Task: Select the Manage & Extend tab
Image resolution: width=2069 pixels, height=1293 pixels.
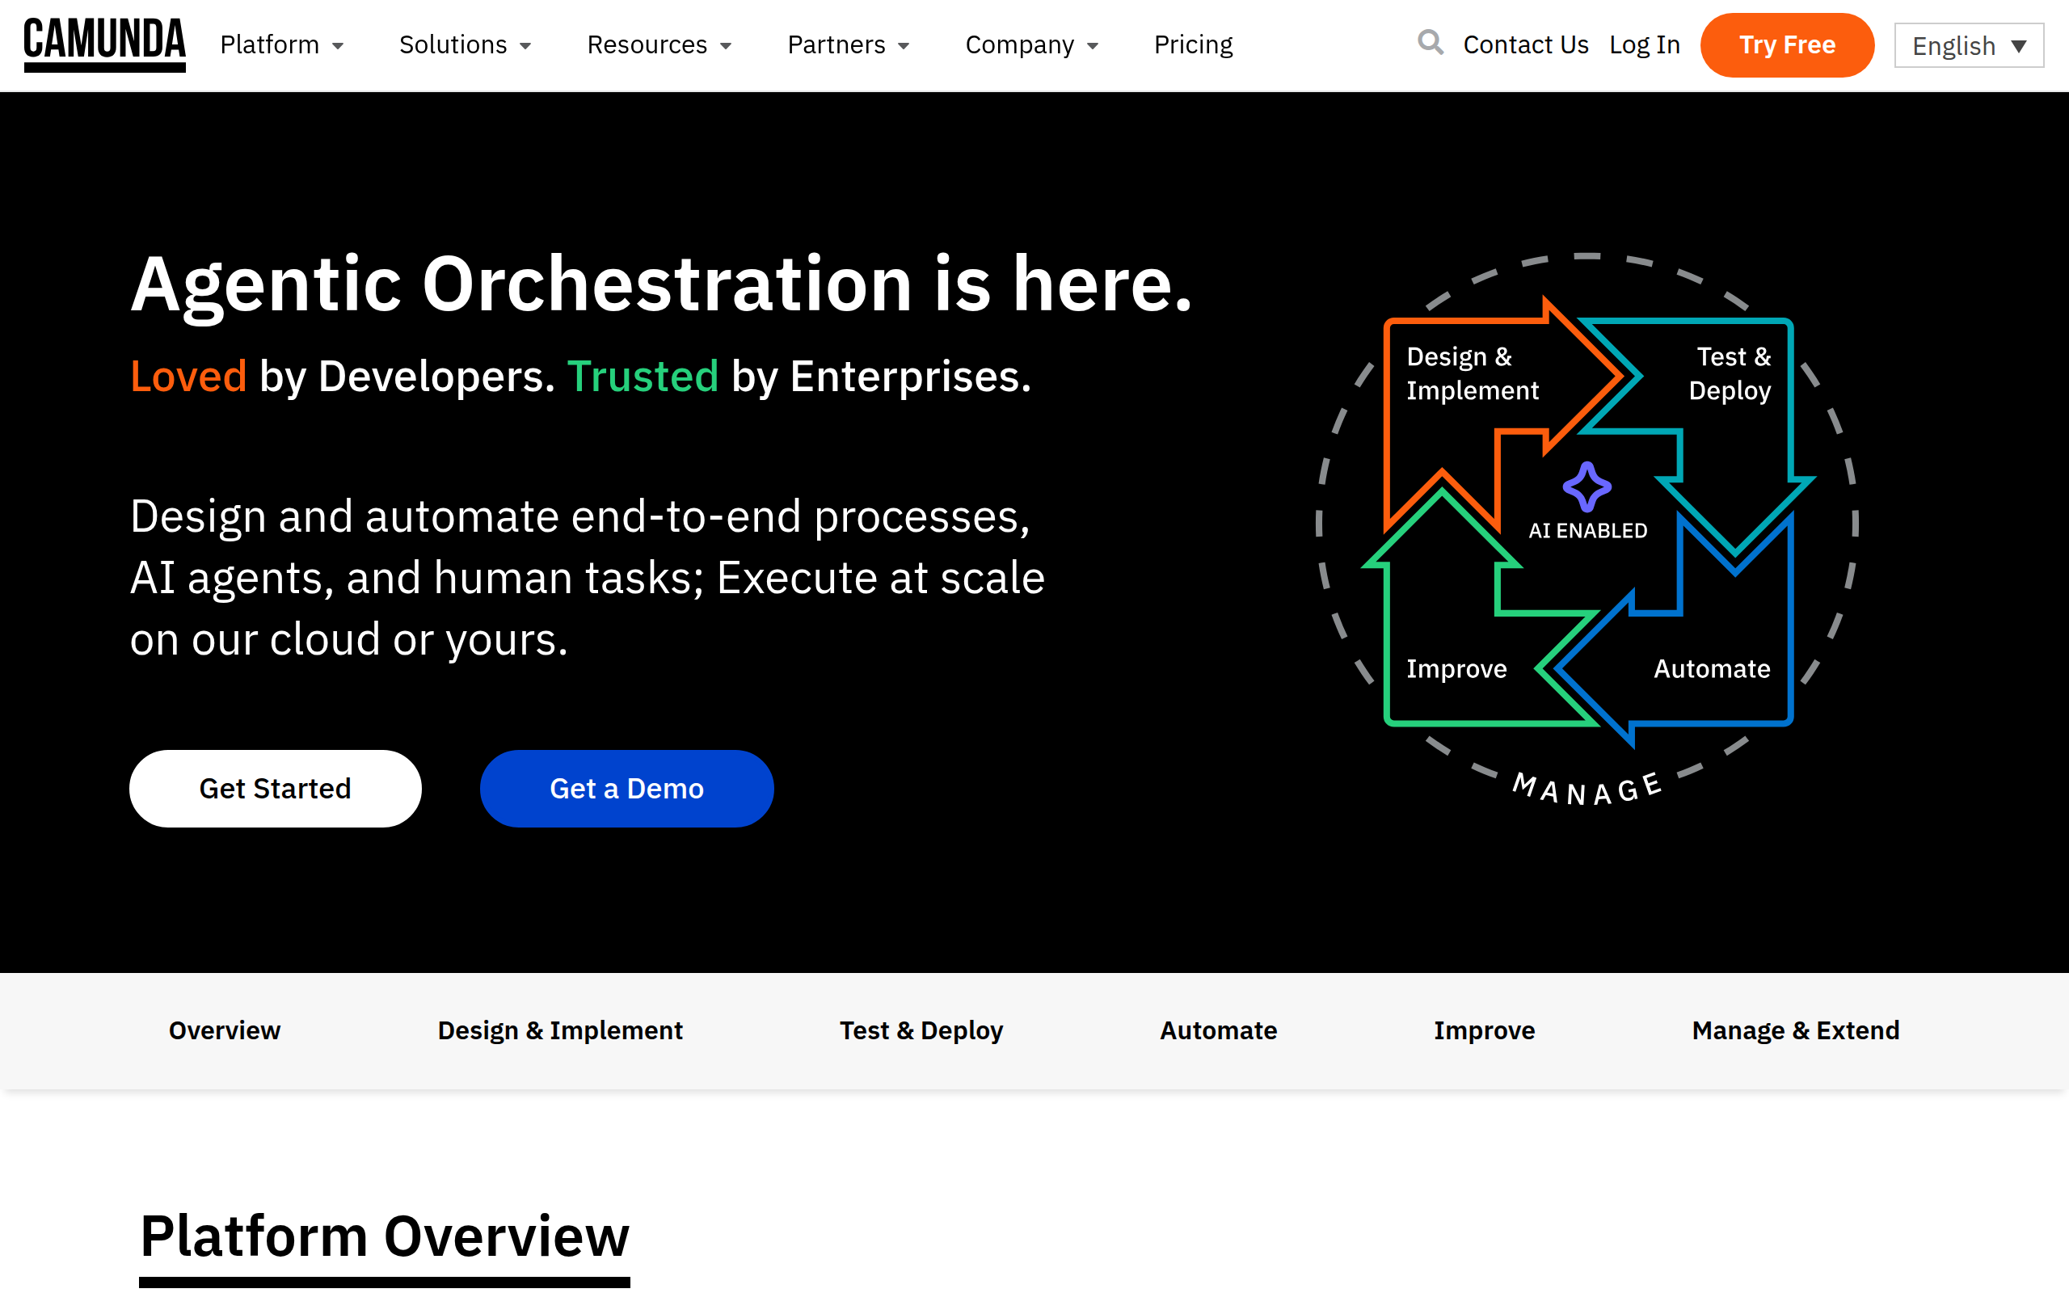Action: tap(1795, 1030)
